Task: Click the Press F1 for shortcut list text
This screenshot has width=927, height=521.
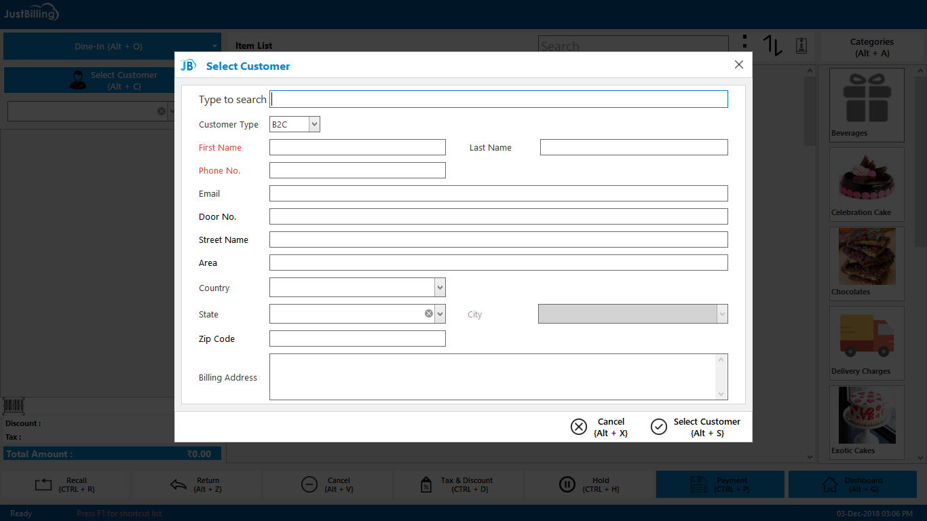Action: tap(119, 514)
